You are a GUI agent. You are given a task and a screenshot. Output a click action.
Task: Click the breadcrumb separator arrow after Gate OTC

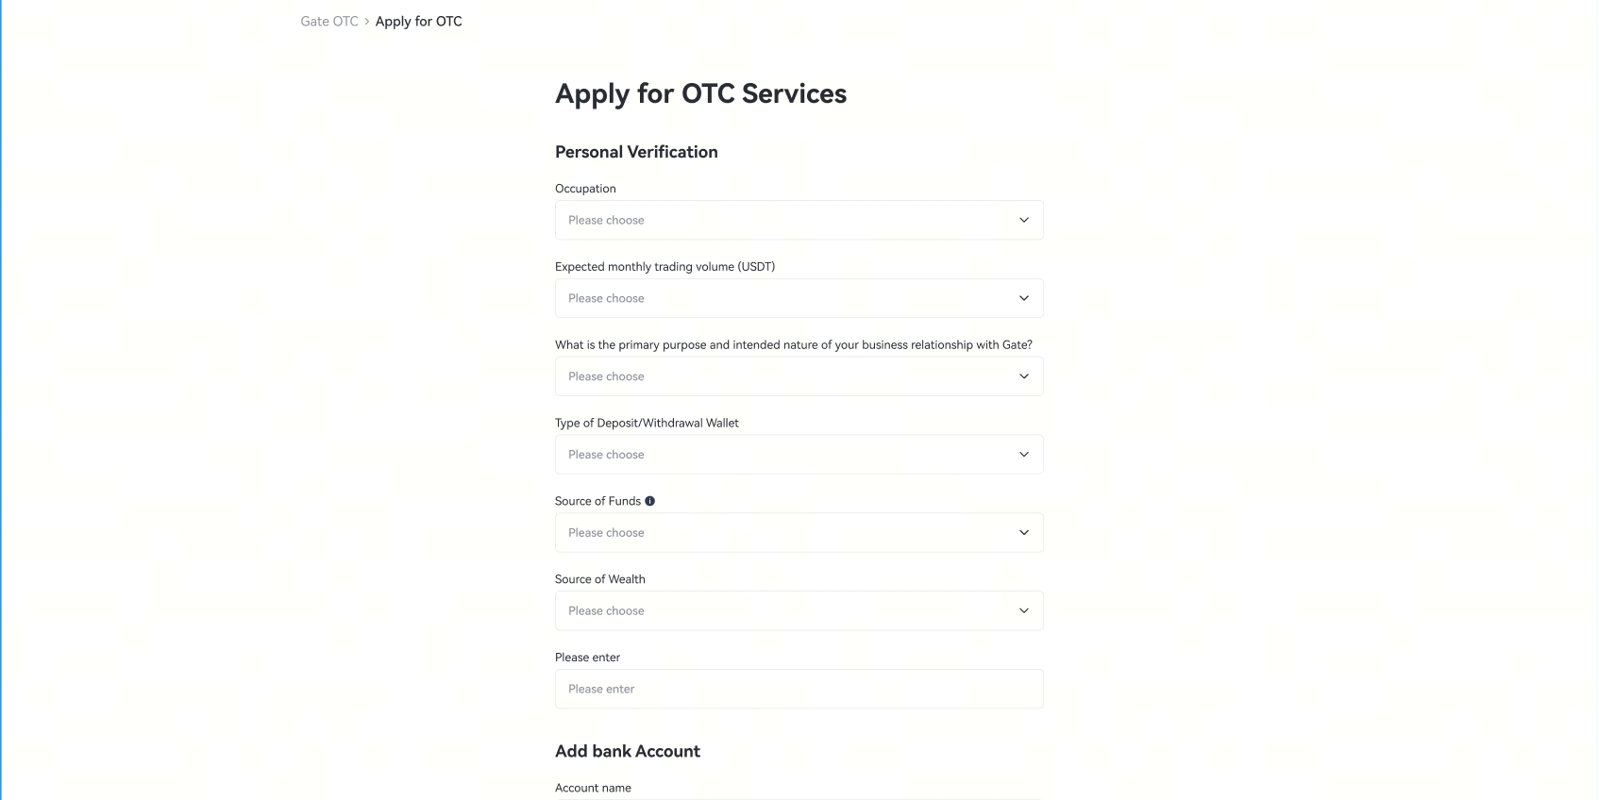tap(367, 21)
